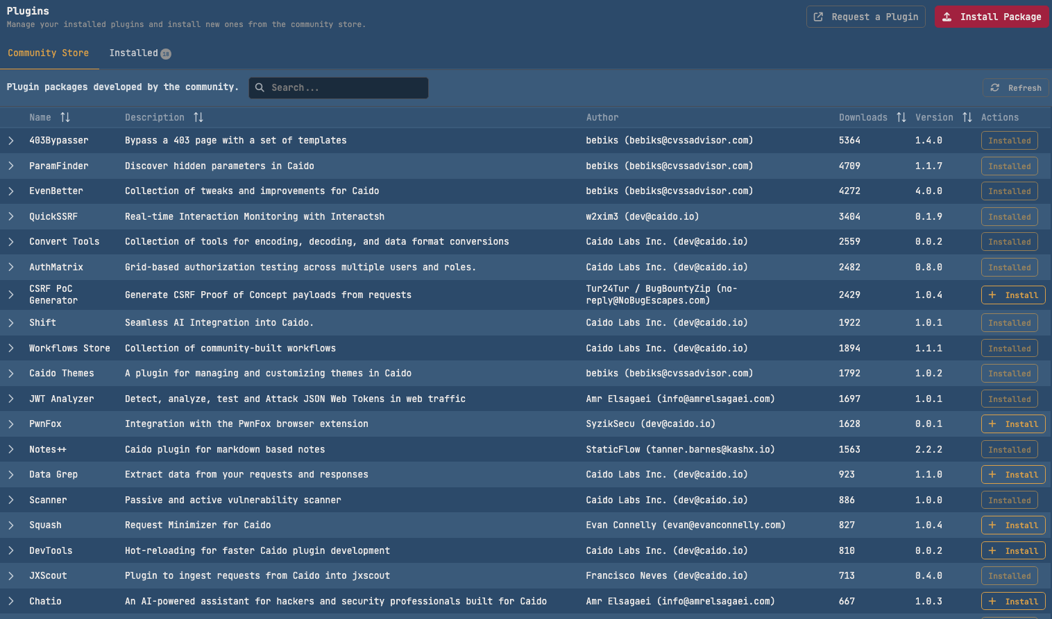Expand the QuickSSRF row
The height and width of the screenshot is (619, 1052).
[11, 216]
